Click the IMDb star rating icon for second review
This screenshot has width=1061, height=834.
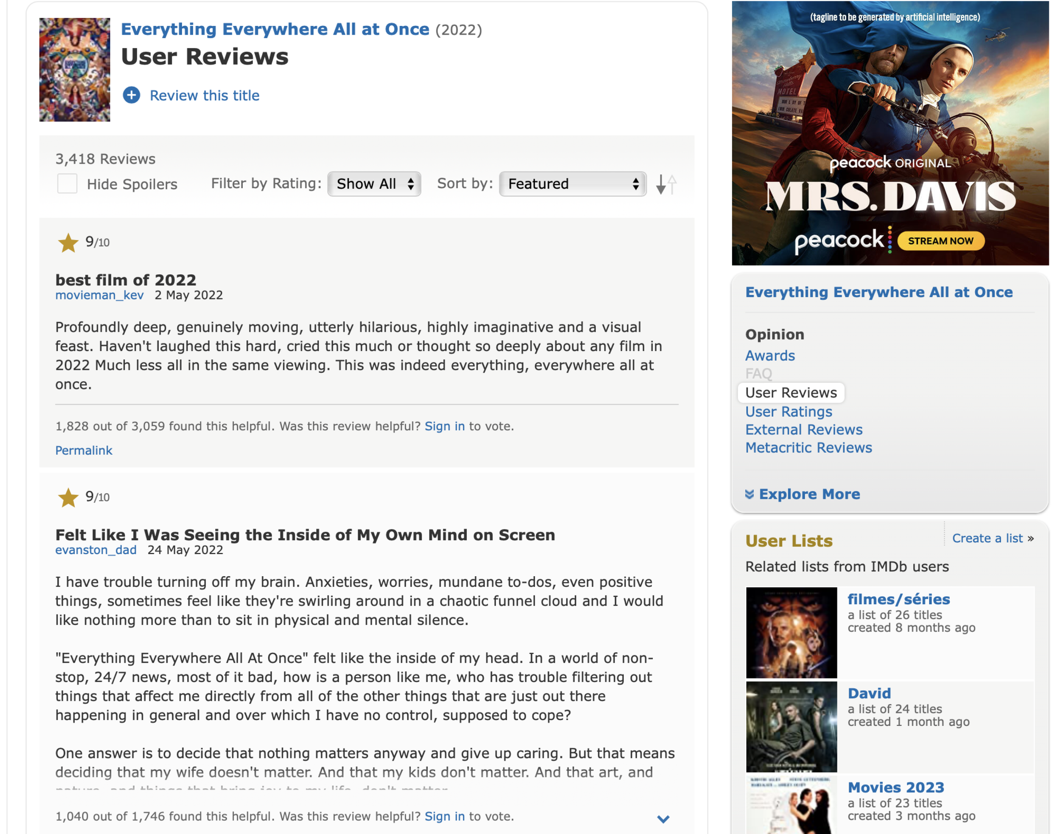68,498
